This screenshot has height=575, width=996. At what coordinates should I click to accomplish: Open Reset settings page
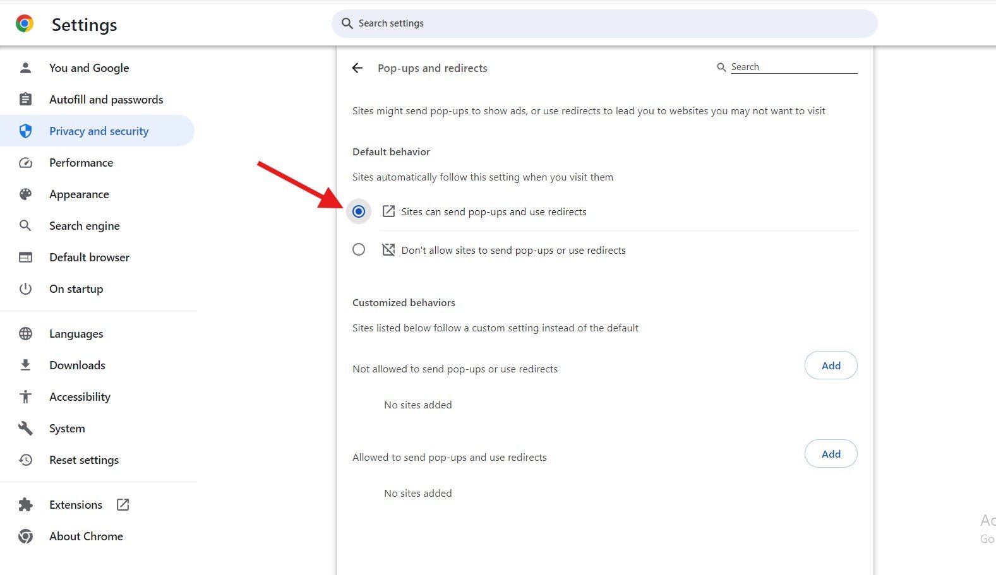pyautogui.click(x=97, y=459)
